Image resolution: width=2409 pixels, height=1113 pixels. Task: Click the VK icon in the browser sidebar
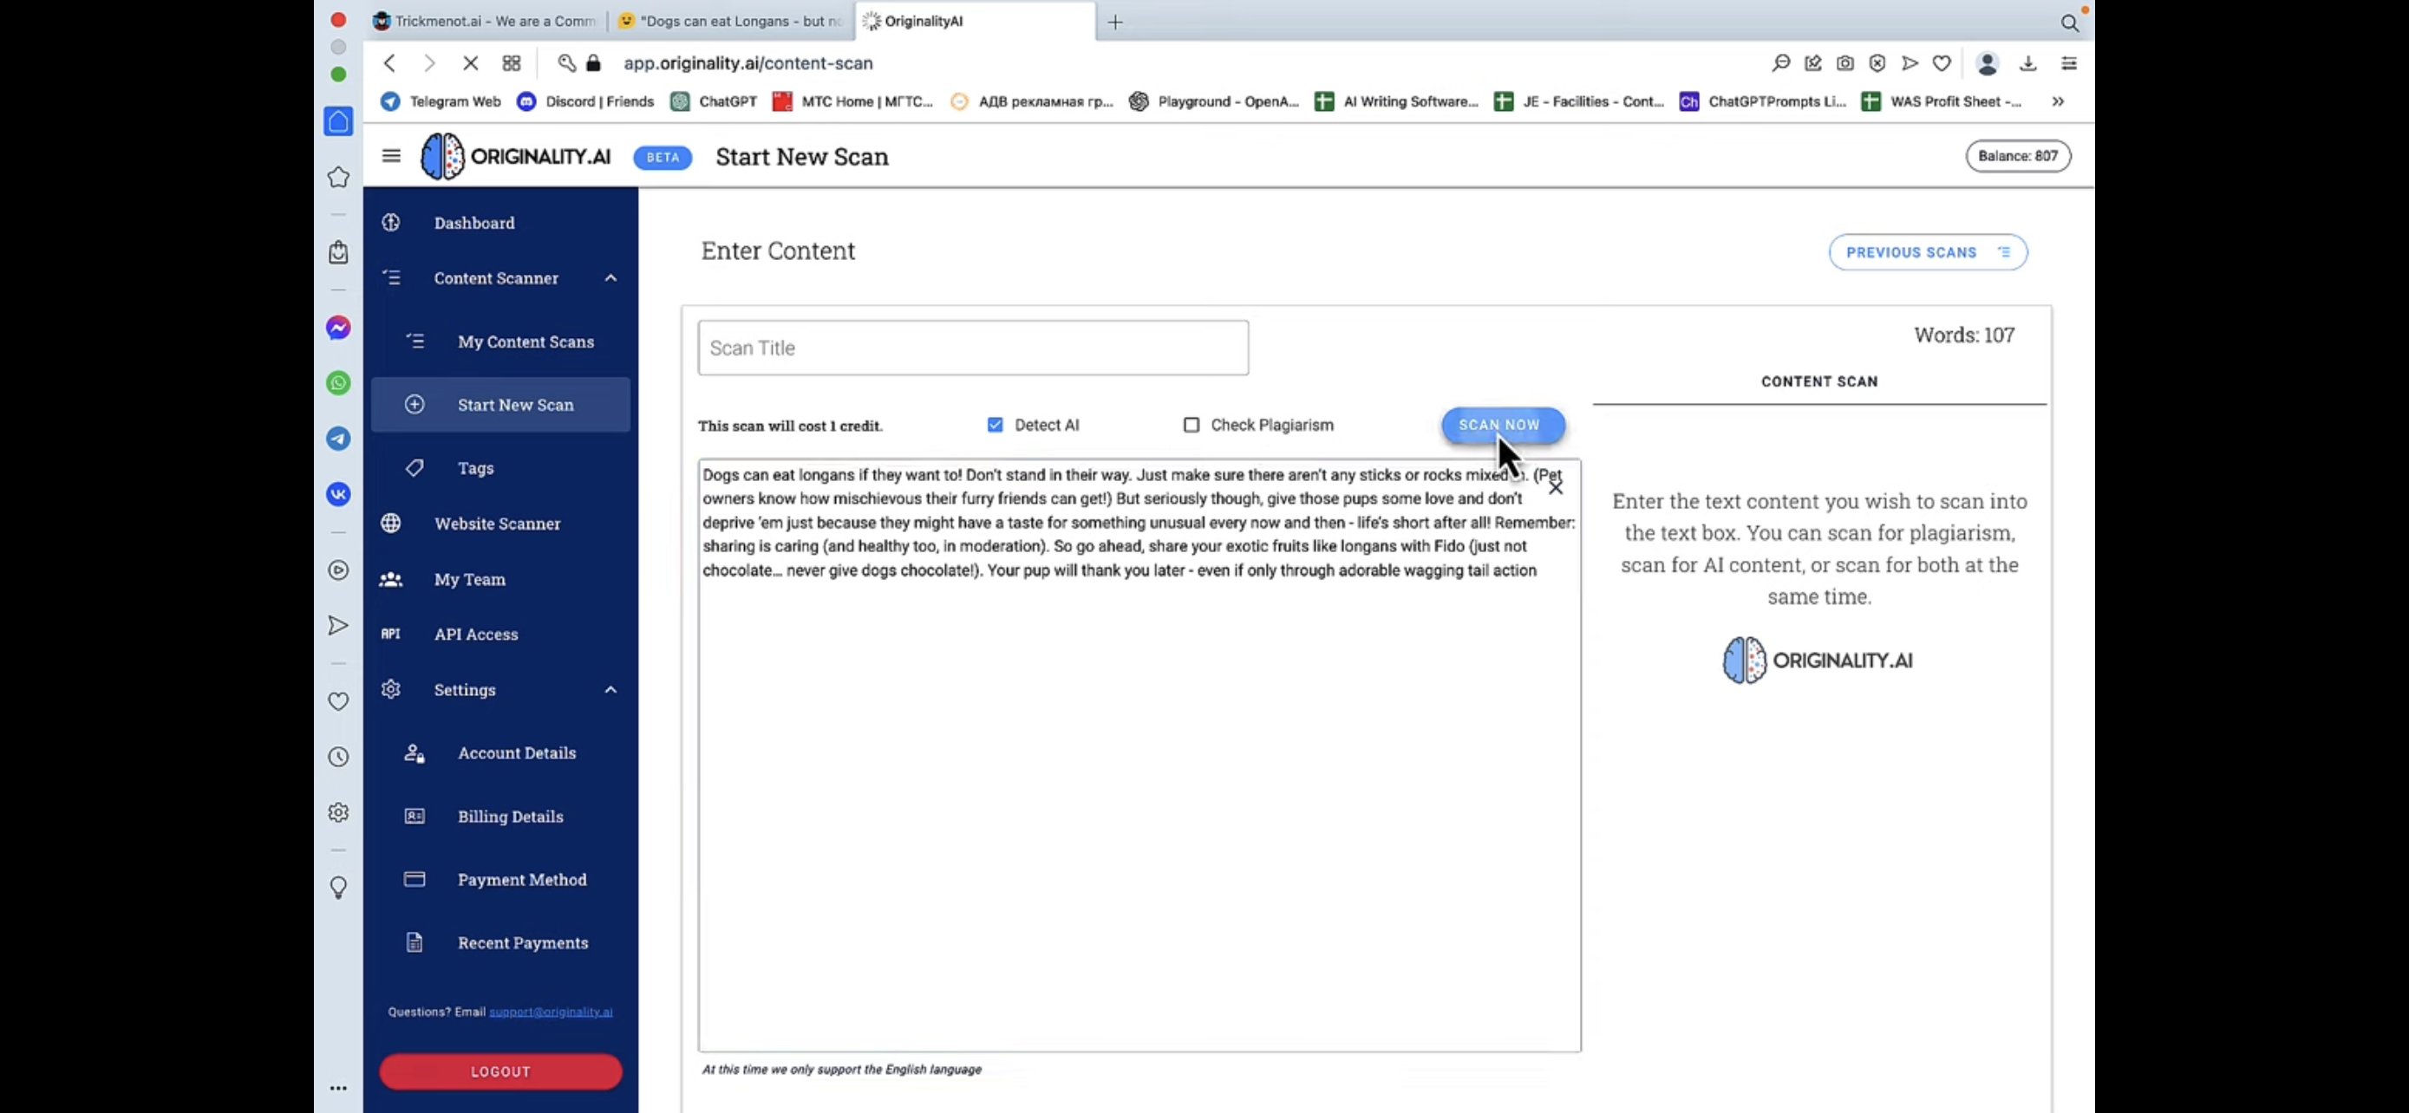pos(338,494)
